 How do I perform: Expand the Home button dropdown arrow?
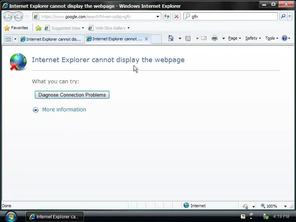tap(180, 38)
